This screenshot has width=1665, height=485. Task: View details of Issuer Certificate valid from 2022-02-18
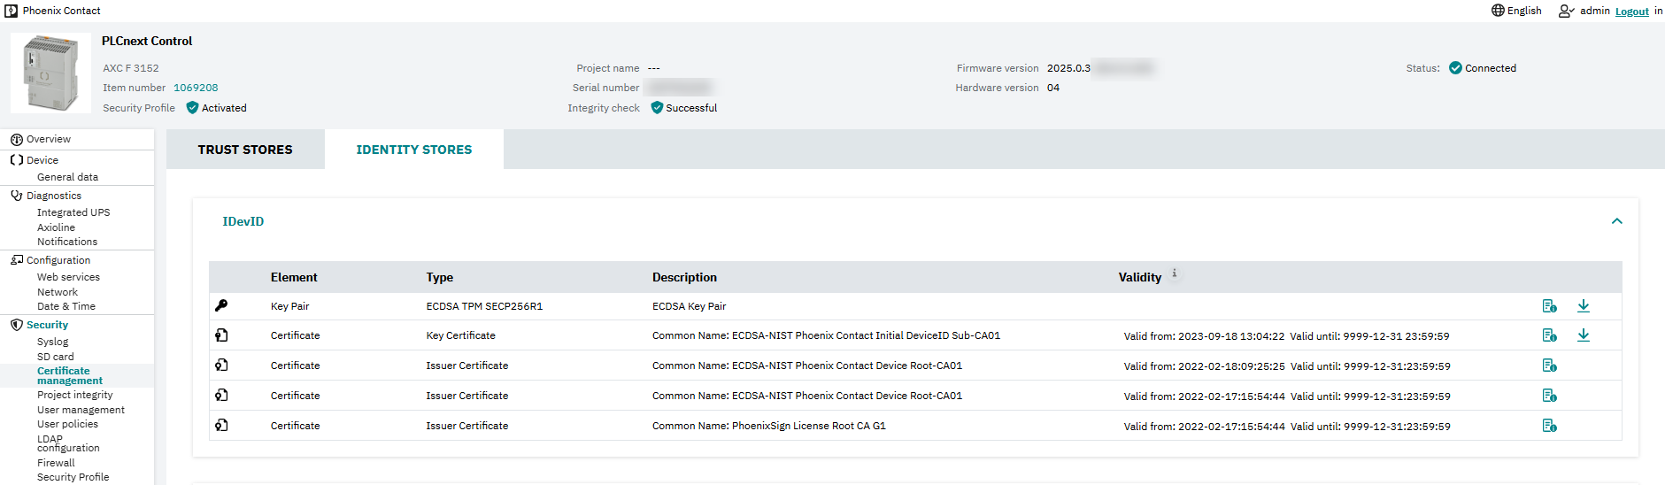(x=1549, y=366)
